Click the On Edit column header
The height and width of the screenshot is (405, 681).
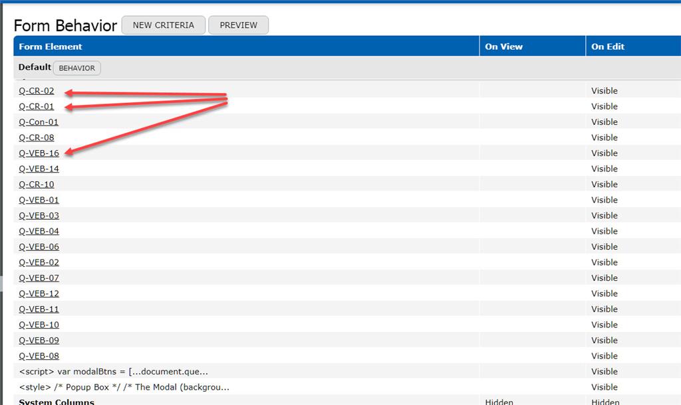point(607,46)
